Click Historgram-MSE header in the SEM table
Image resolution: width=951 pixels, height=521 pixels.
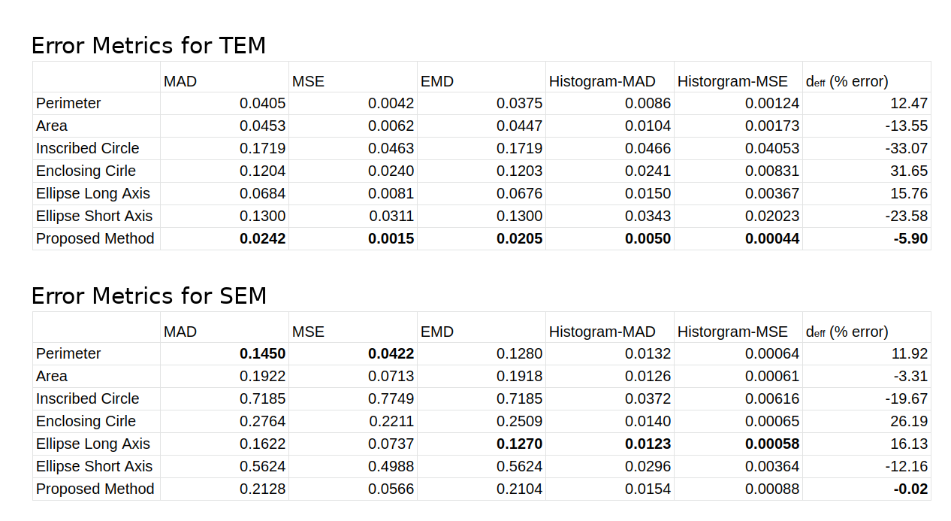[732, 332]
